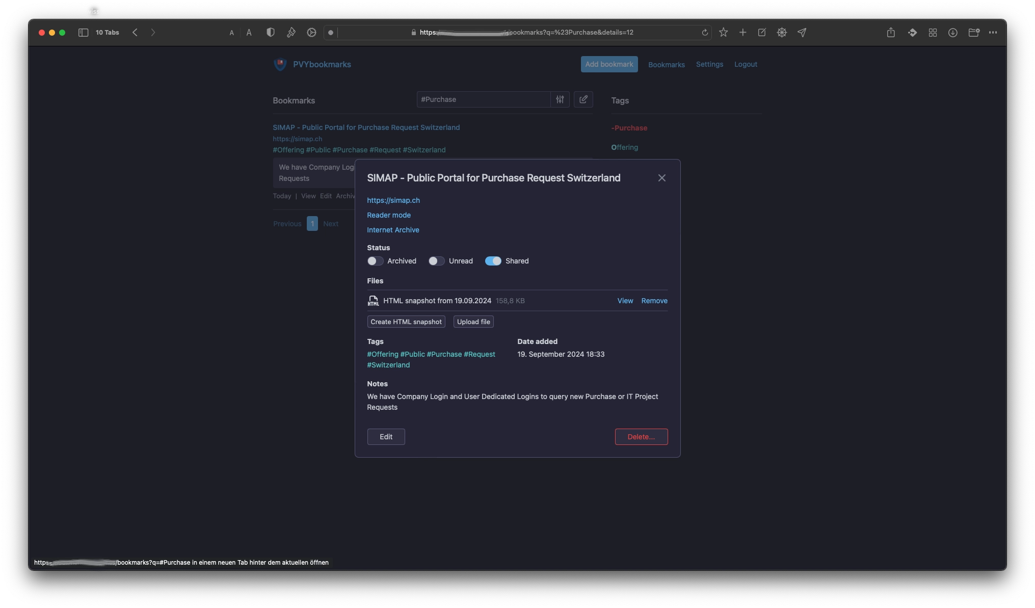This screenshot has width=1035, height=608.
Task: Click the bookmark filter/sort icon
Action: tap(560, 99)
